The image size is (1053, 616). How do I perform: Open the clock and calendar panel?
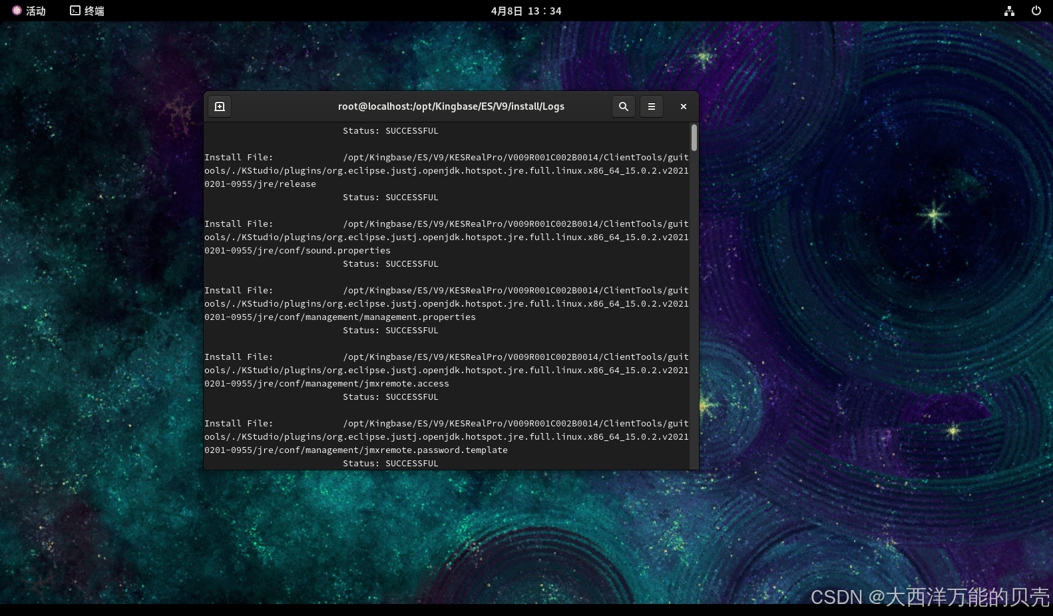click(526, 11)
